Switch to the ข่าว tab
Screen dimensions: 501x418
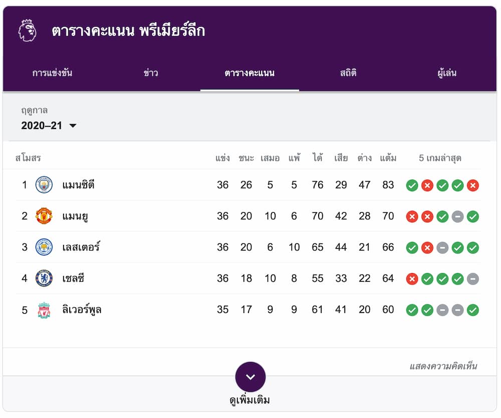click(151, 73)
